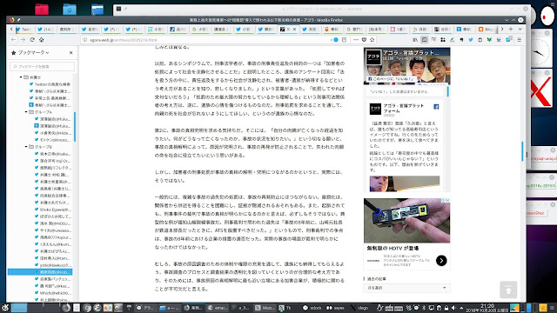
Task: Click the volume icon in system tray
Action: [453, 308]
